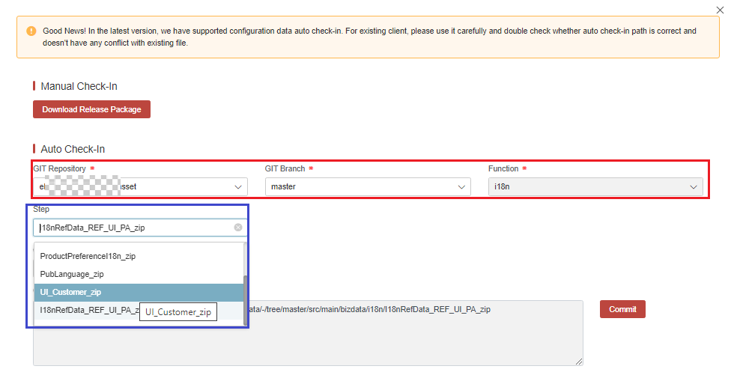This screenshot has width=734, height=375.
Task: Select I18nRefData_REF_UI_PA_zip list option
Action: [86, 310]
